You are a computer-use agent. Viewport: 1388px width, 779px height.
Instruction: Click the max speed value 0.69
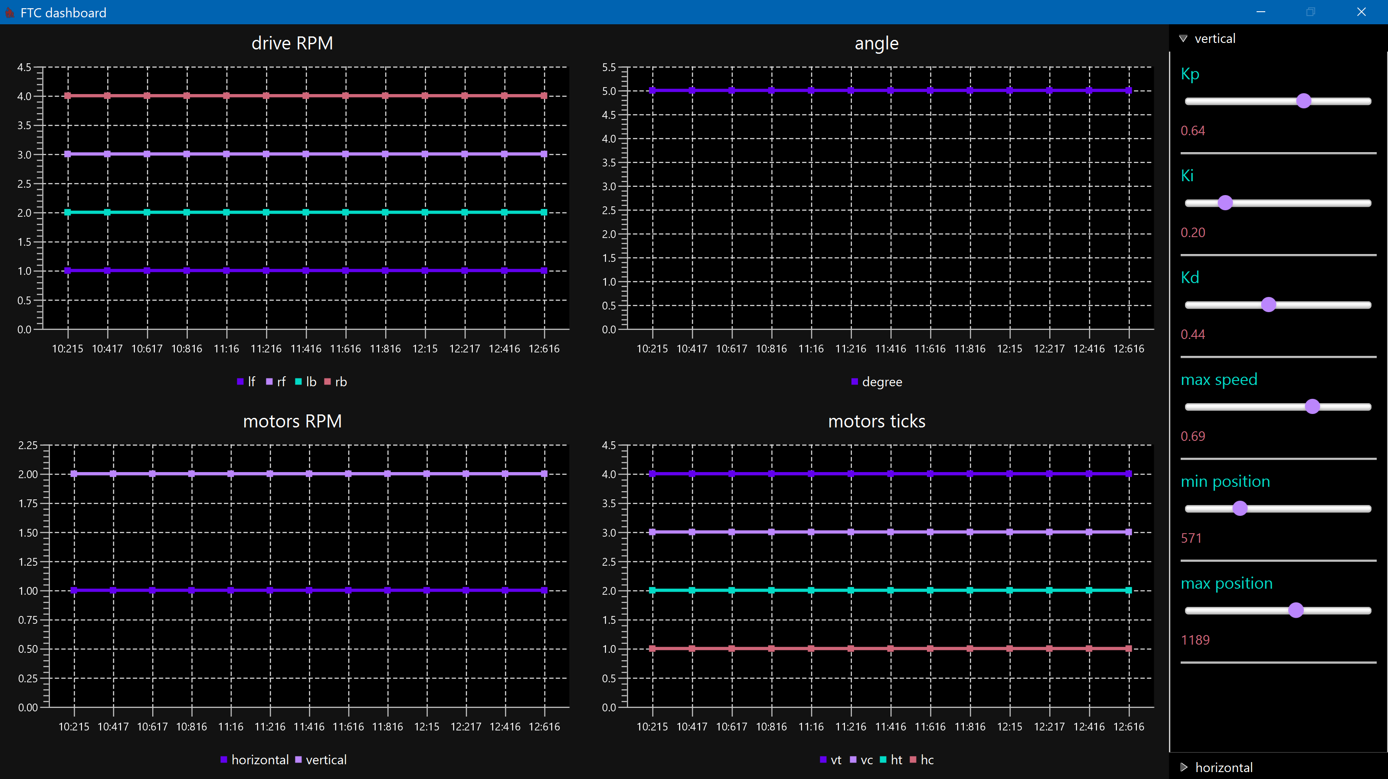[x=1192, y=436]
